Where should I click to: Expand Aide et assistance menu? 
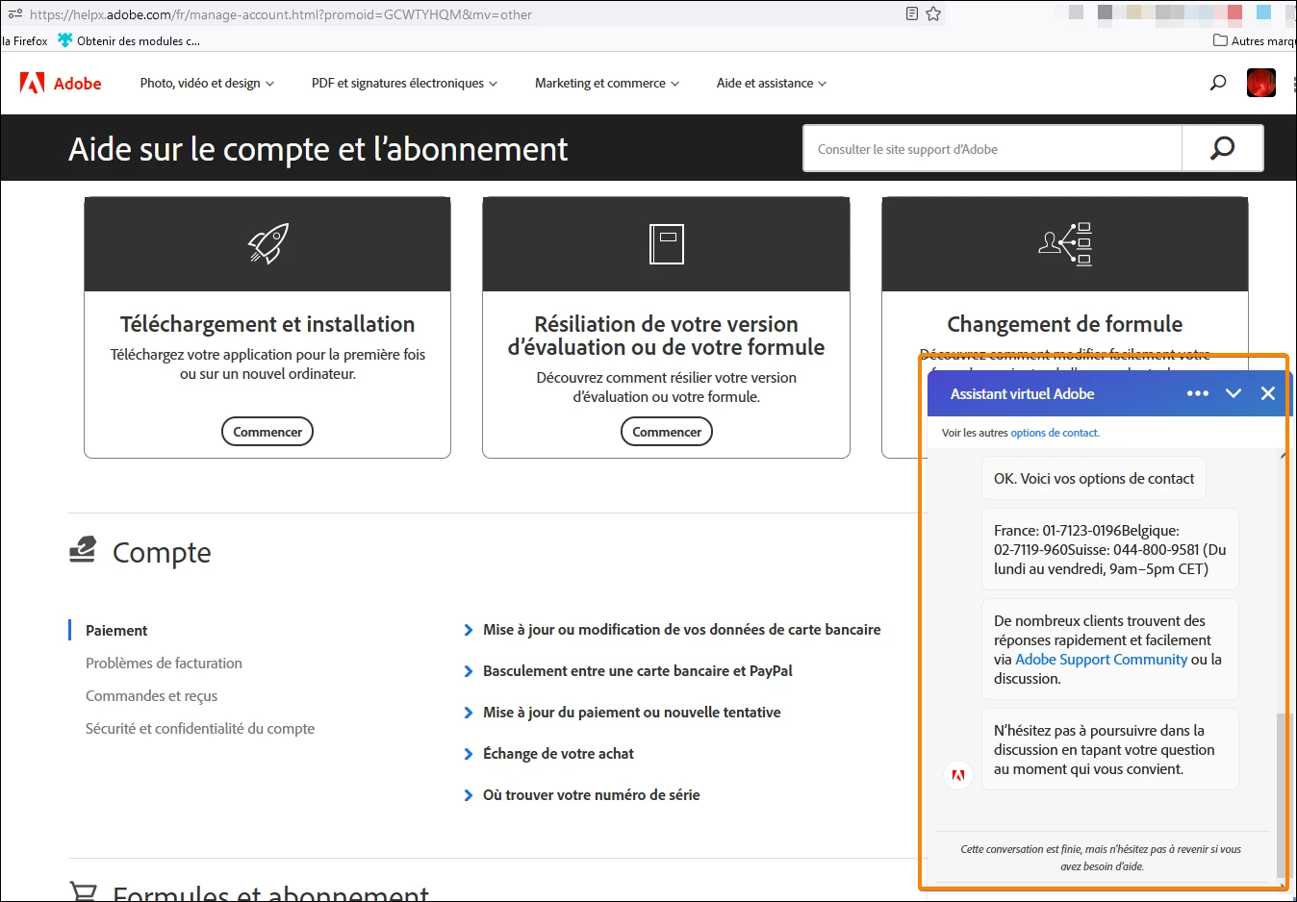[x=772, y=84]
